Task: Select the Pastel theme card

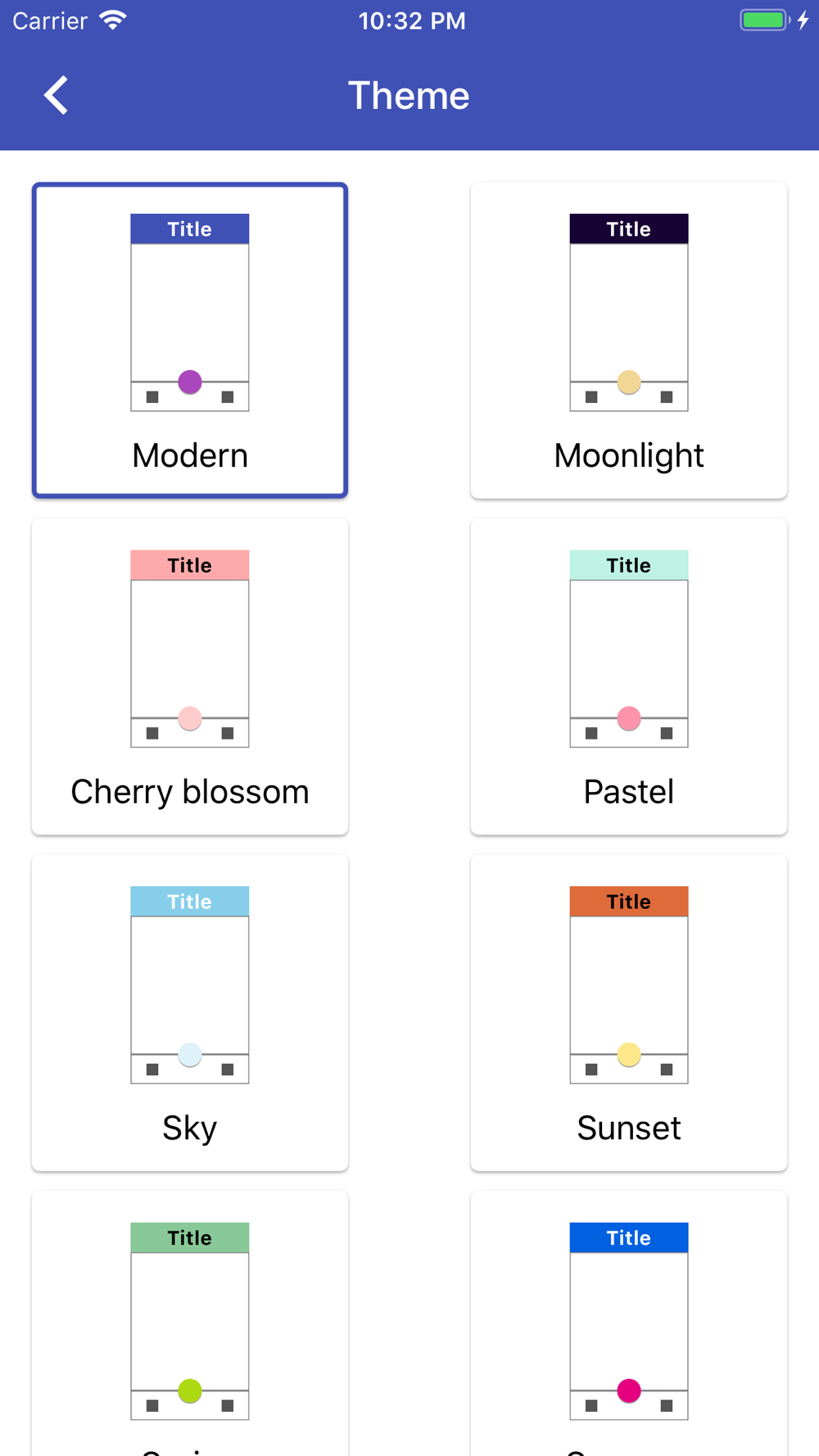Action: click(x=629, y=676)
